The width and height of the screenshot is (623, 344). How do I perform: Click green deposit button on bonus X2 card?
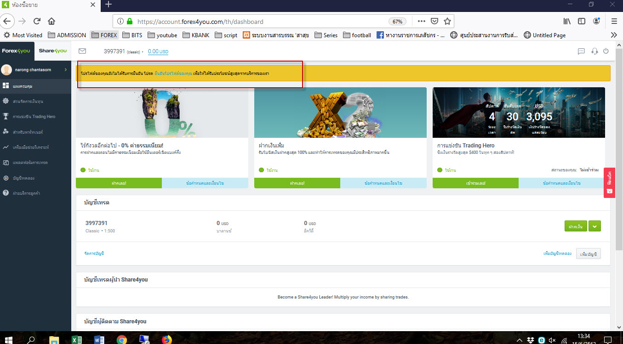coord(297,183)
